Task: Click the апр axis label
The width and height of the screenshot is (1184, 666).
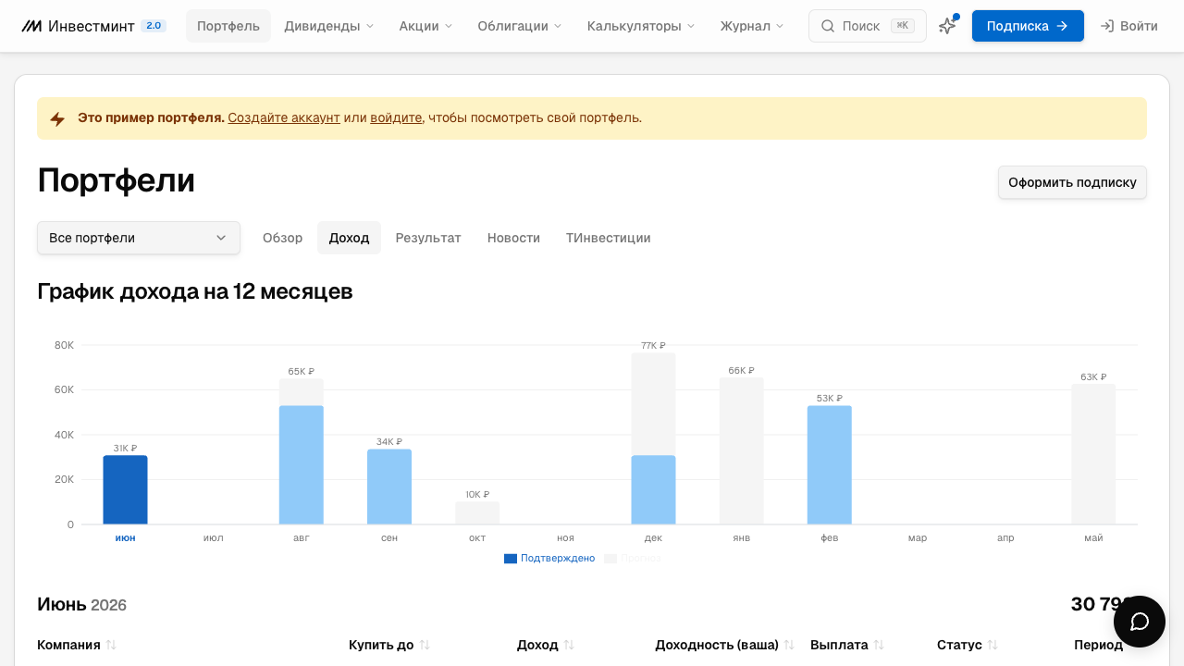Action: click(x=1005, y=537)
